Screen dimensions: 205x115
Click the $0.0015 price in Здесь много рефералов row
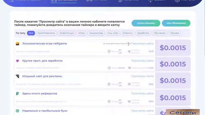(173, 98)
